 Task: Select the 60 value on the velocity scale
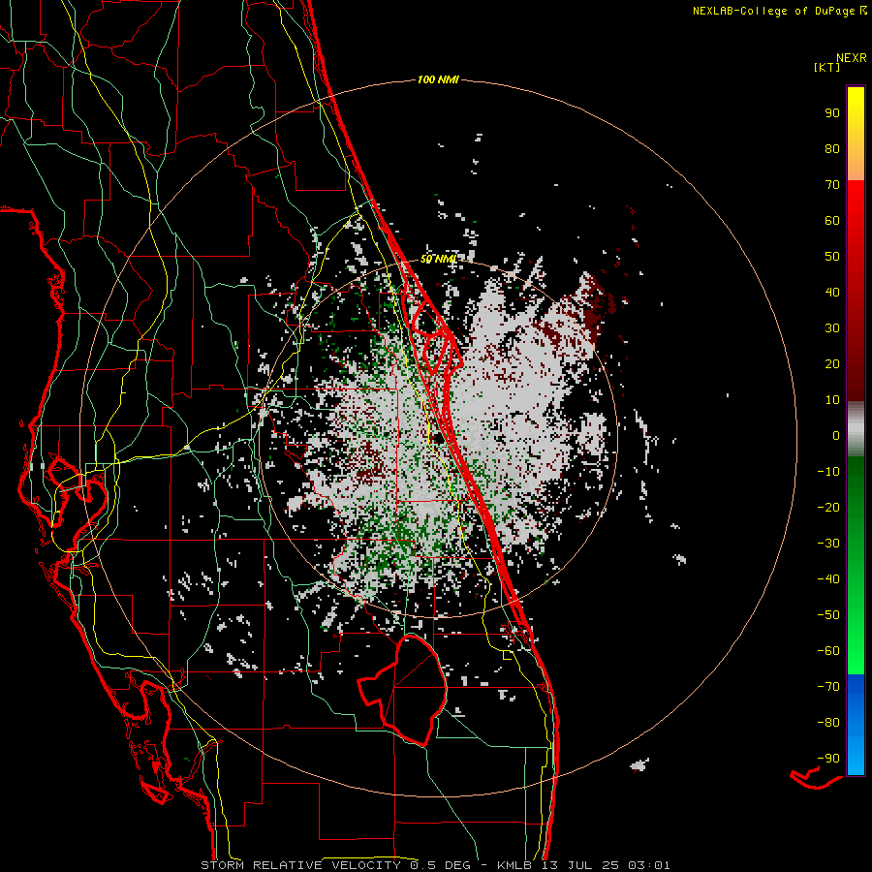832,220
